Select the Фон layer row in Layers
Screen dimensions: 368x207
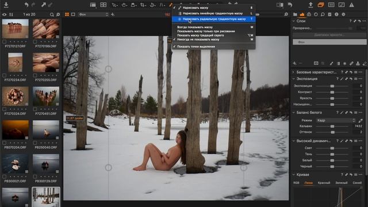click(x=329, y=42)
